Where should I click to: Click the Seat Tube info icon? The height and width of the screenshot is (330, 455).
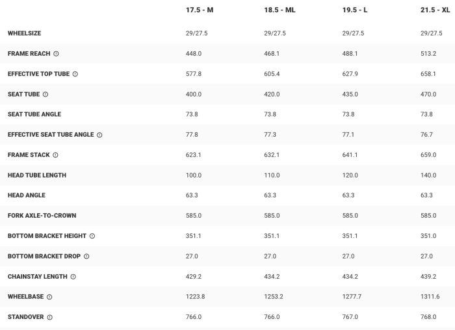tap(45, 94)
